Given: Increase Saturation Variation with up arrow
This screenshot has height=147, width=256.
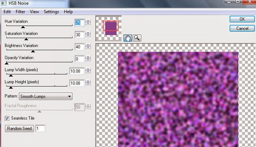Looking at the screenshot, I should tap(88, 33).
